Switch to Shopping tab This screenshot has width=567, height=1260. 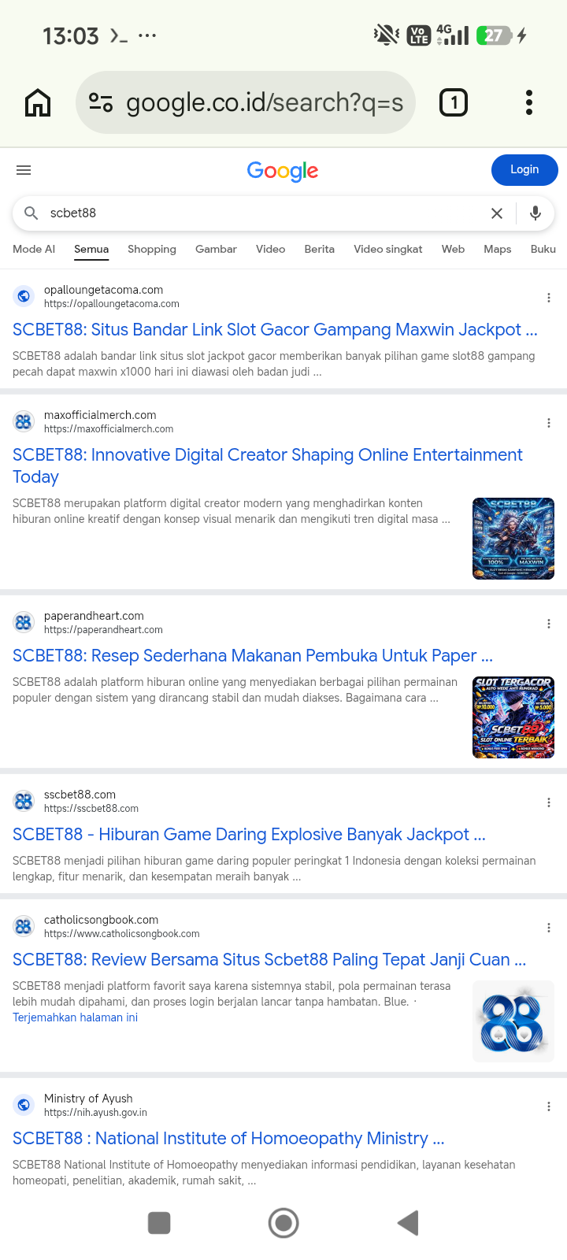pos(152,249)
